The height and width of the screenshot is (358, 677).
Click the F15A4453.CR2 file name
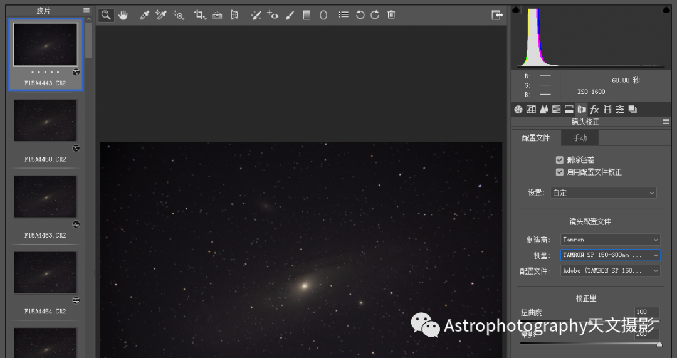45,235
